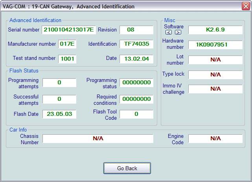Click the next Software version arrow
This screenshot has width=252, height=182.
[178, 32]
